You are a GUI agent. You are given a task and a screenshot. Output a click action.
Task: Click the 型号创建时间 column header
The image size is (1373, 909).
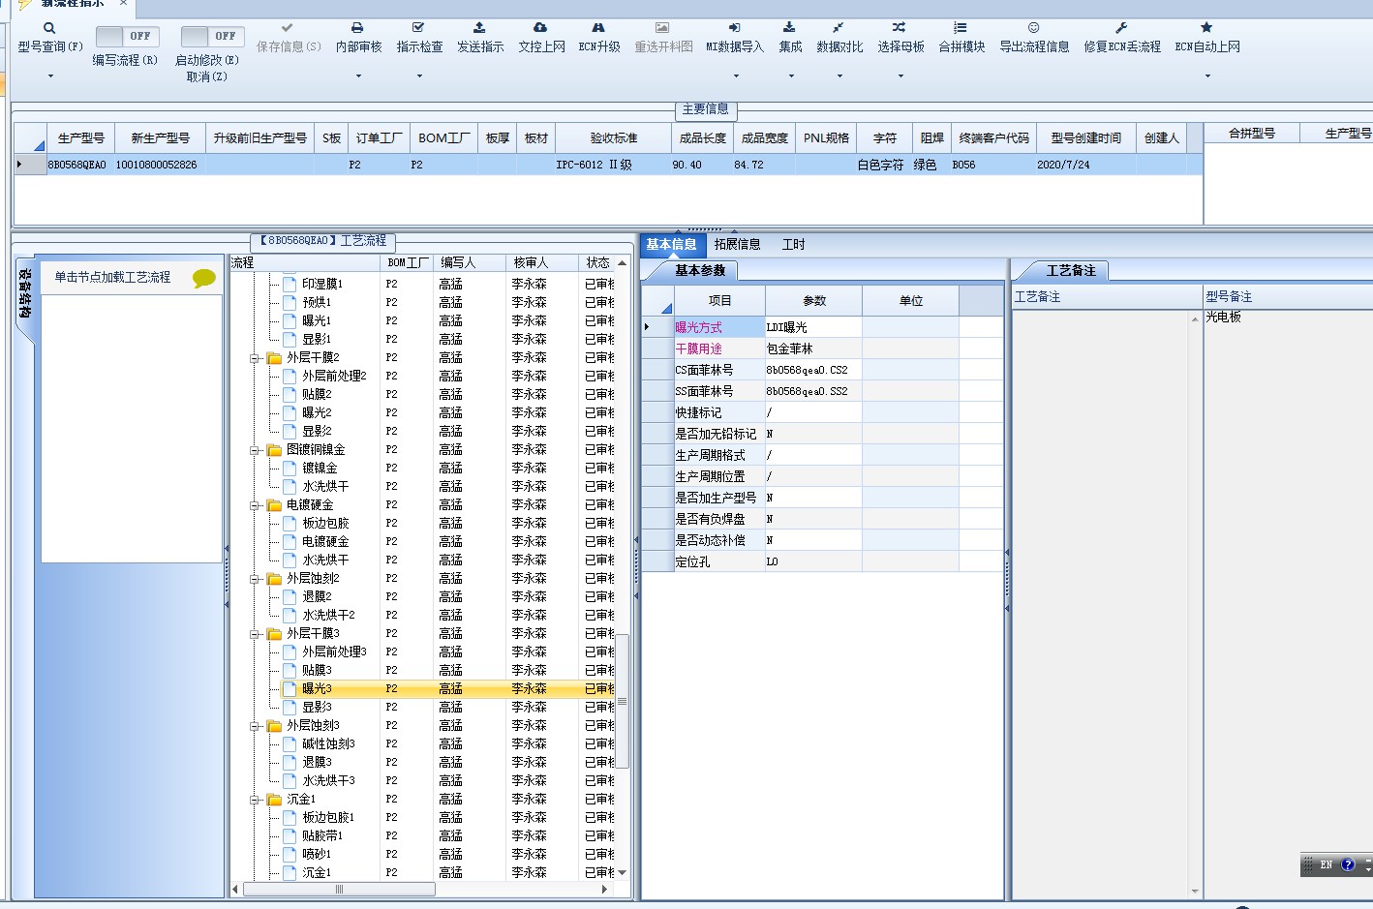(x=1085, y=138)
